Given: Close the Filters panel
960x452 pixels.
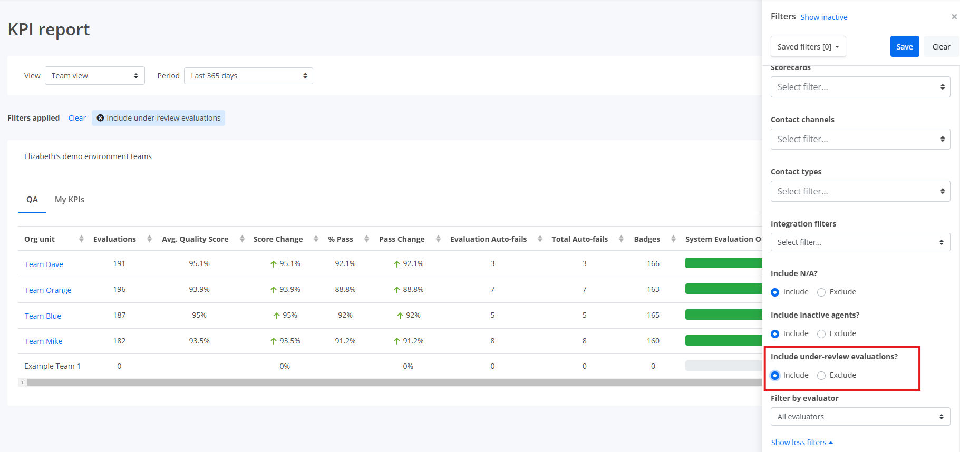Looking at the screenshot, I should (954, 17).
